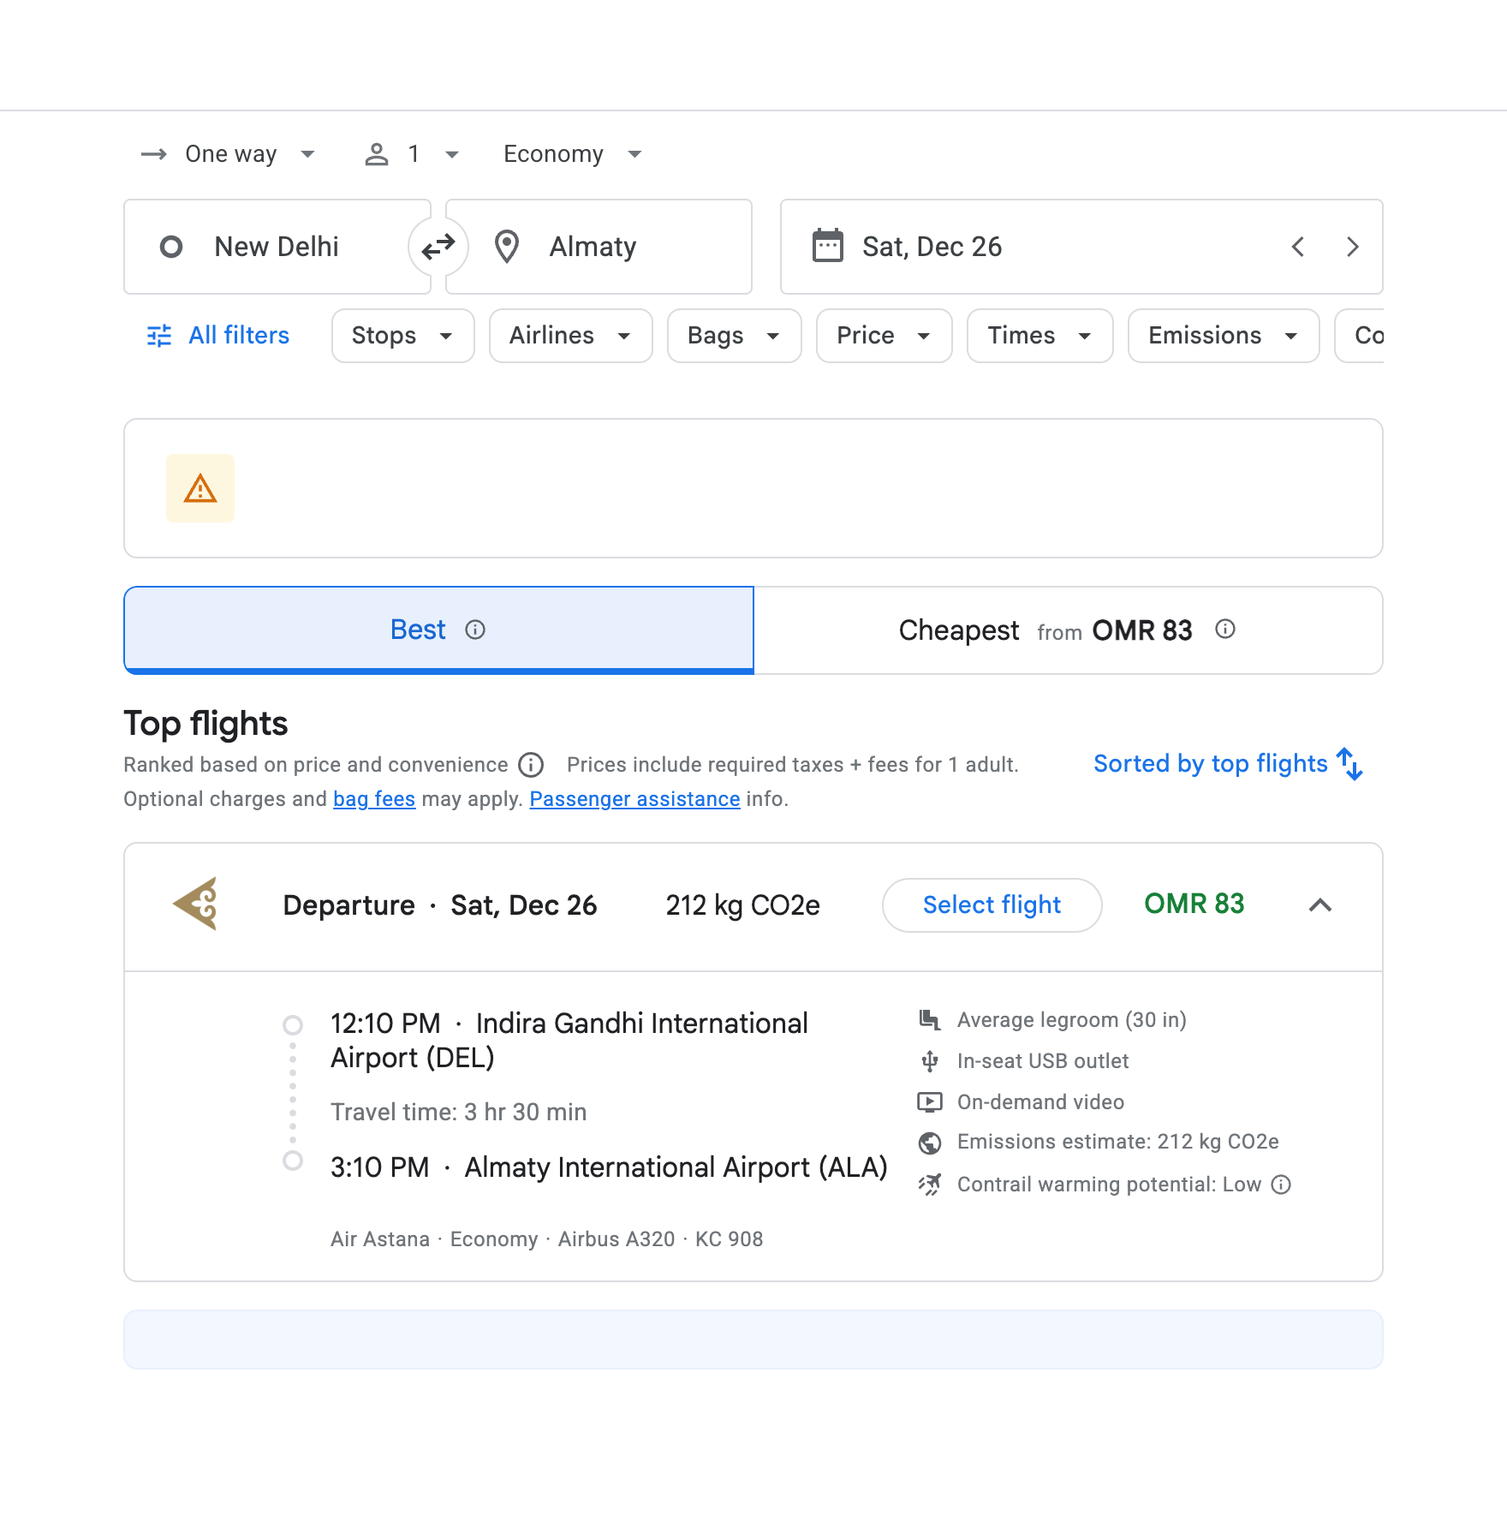Edit the New Delhi origin field
Viewport: 1507px width, 1516px height.
click(277, 247)
